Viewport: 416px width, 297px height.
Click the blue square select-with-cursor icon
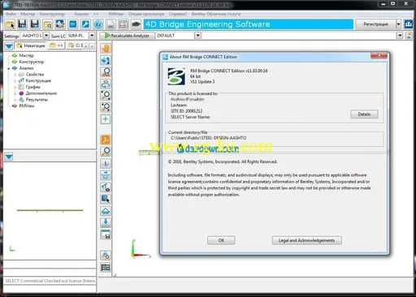(x=106, y=199)
